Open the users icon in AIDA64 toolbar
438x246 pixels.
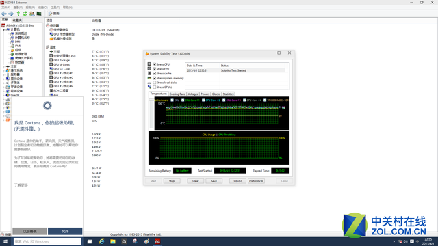pos(32,14)
